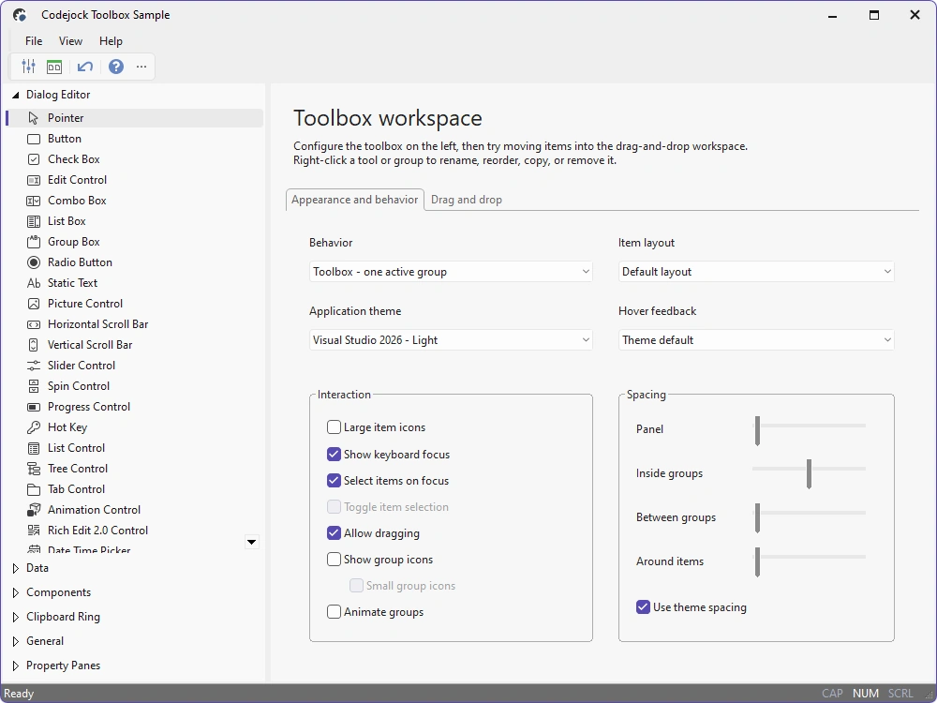Select the Picture Control tool icon

point(34,304)
